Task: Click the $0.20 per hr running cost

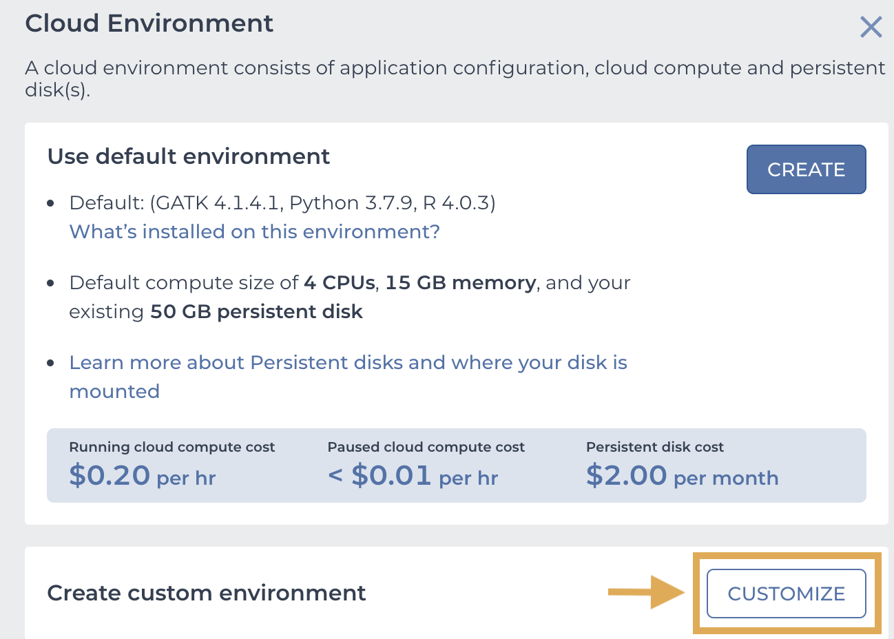Action: 143,475
